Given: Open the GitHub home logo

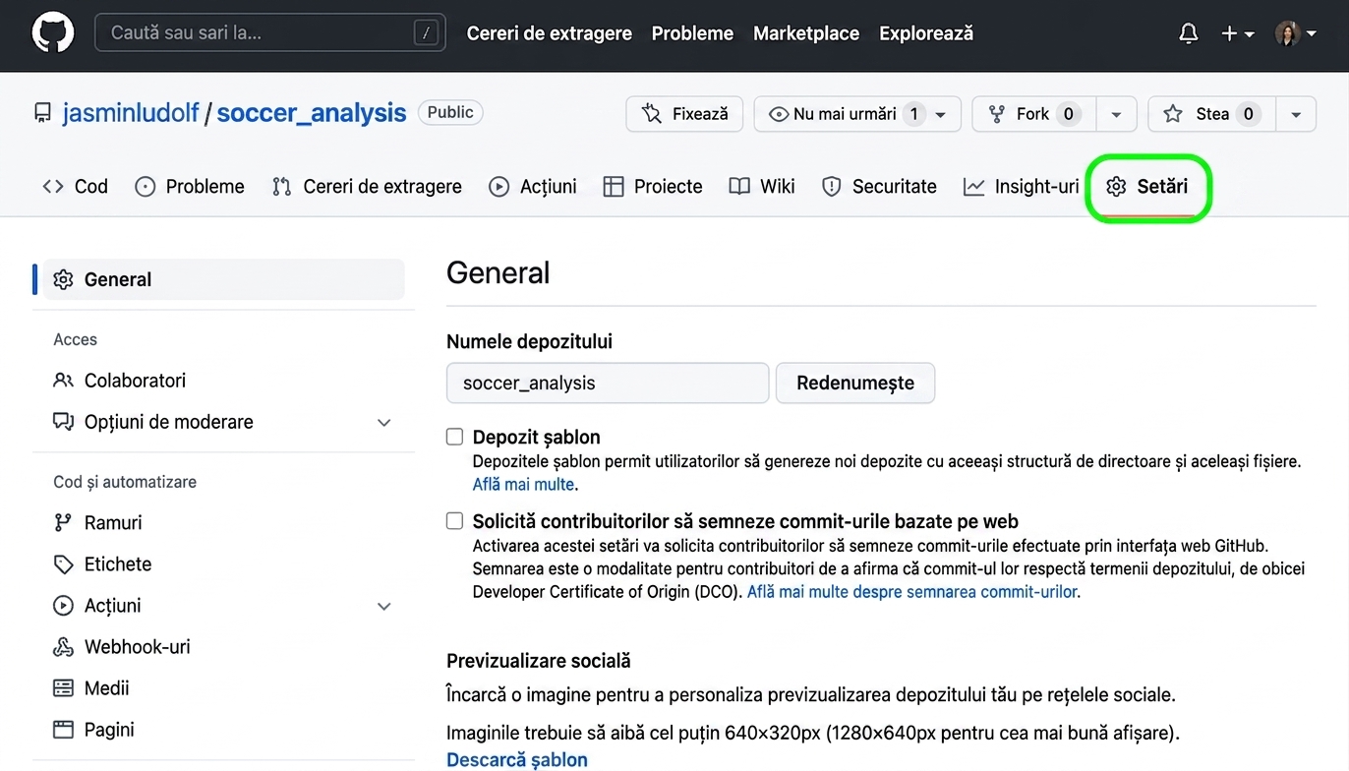Looking at the screenshot, I should pyautogui.click(x=53, y=32).
